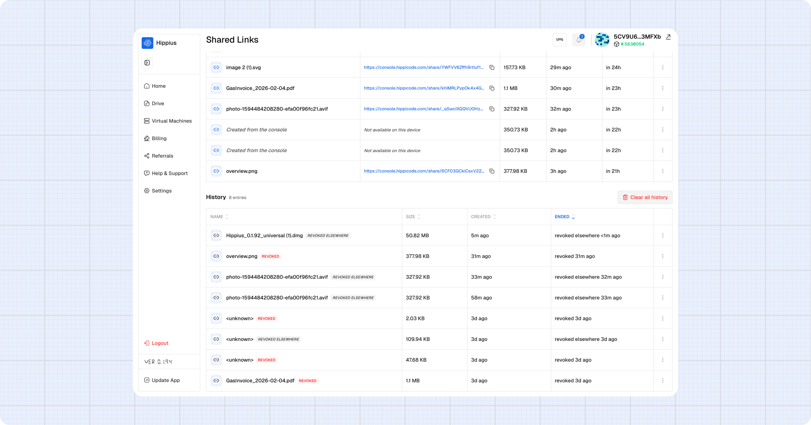Click REVOKED badge on history overview.png
This screenshot has height=425, width=811.
pyautogui.click(x=270, y=256)
